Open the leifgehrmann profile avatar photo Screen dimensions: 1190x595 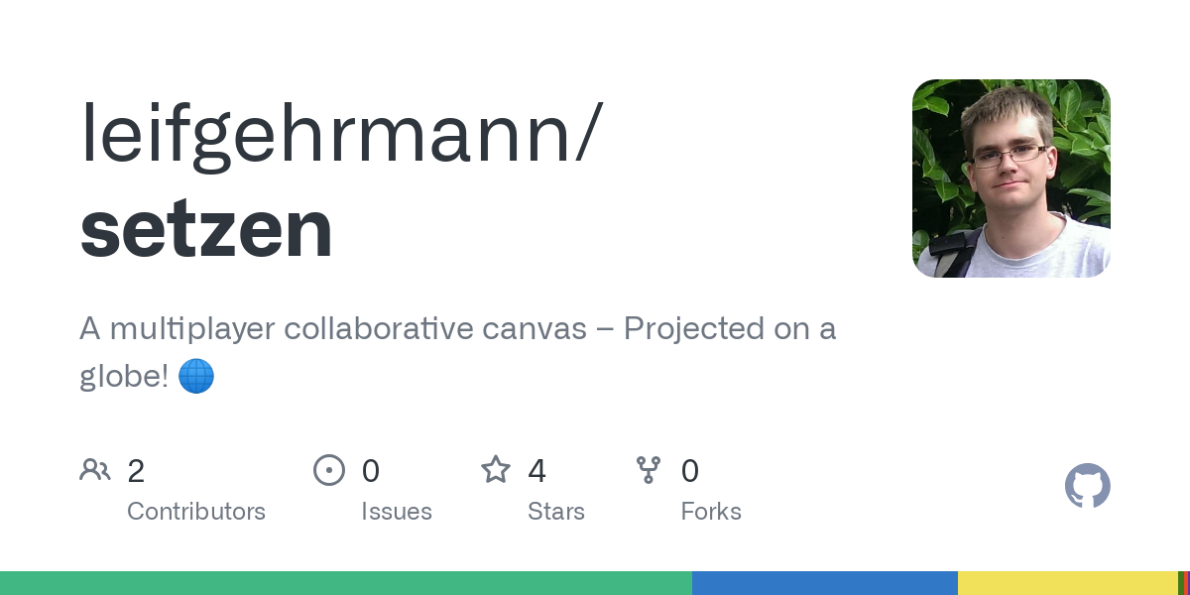[1011, 178]
